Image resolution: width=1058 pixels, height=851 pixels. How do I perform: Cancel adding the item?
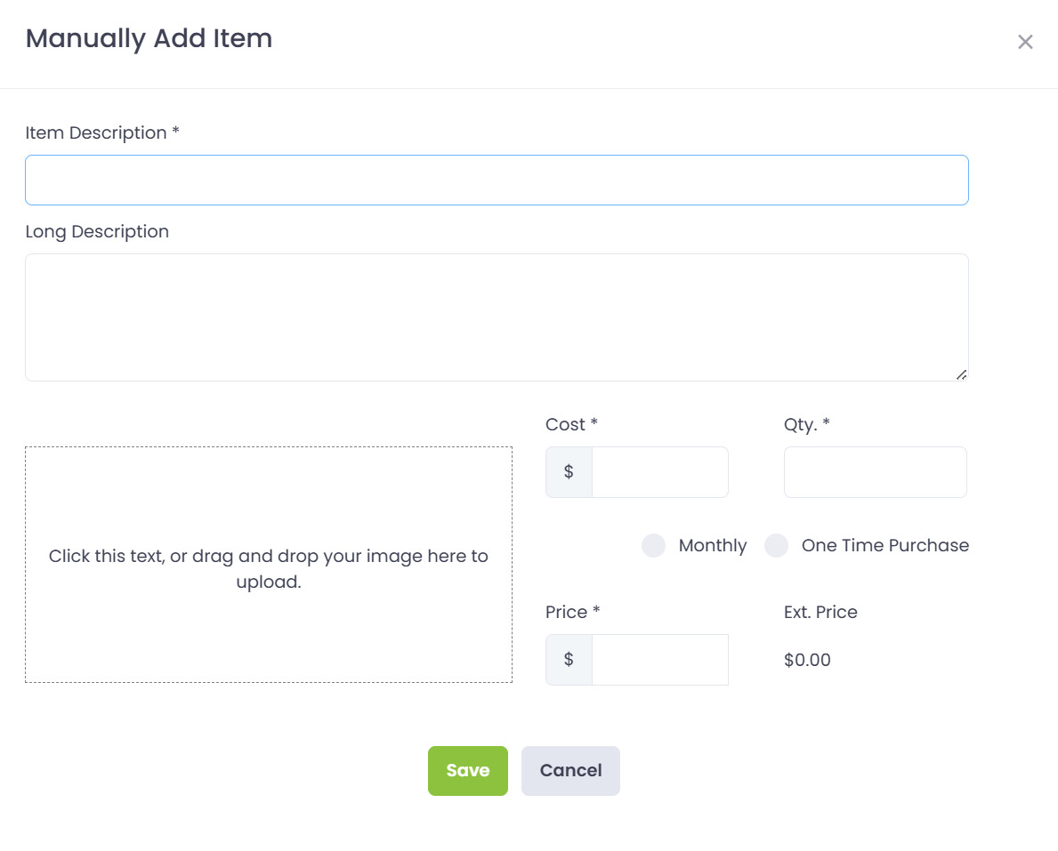point(570,770)
